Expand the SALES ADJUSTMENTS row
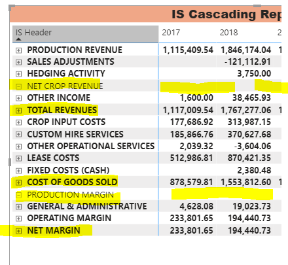 click(x=18, y=62)
